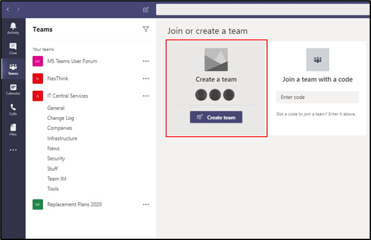Select the Security channel
The image size is (371, 240).
56,159
